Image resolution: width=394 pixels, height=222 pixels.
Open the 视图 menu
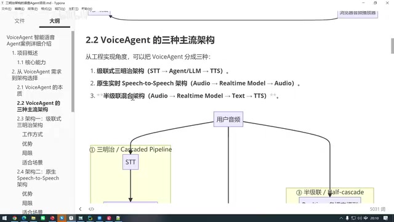pyautogui.click(x=60, y=9)
